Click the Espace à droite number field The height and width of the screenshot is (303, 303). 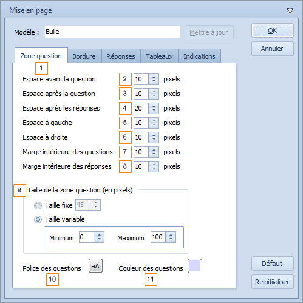point(141,137)
